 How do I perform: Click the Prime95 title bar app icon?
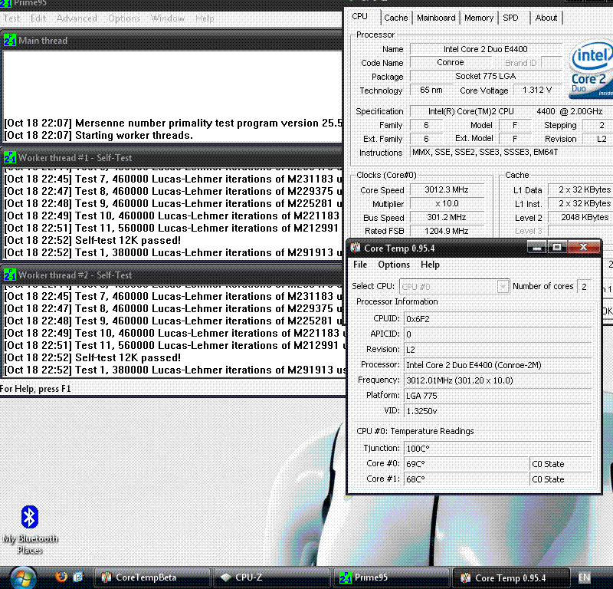click(5, 3)
